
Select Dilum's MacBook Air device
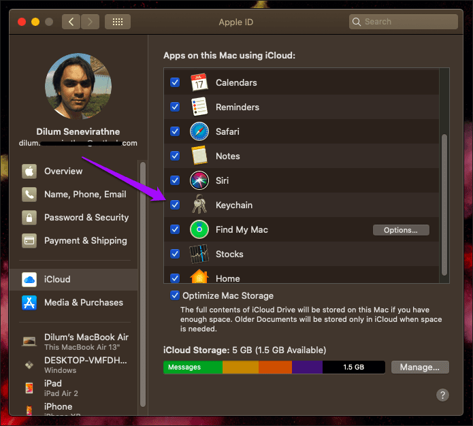(x=74, y=342)
